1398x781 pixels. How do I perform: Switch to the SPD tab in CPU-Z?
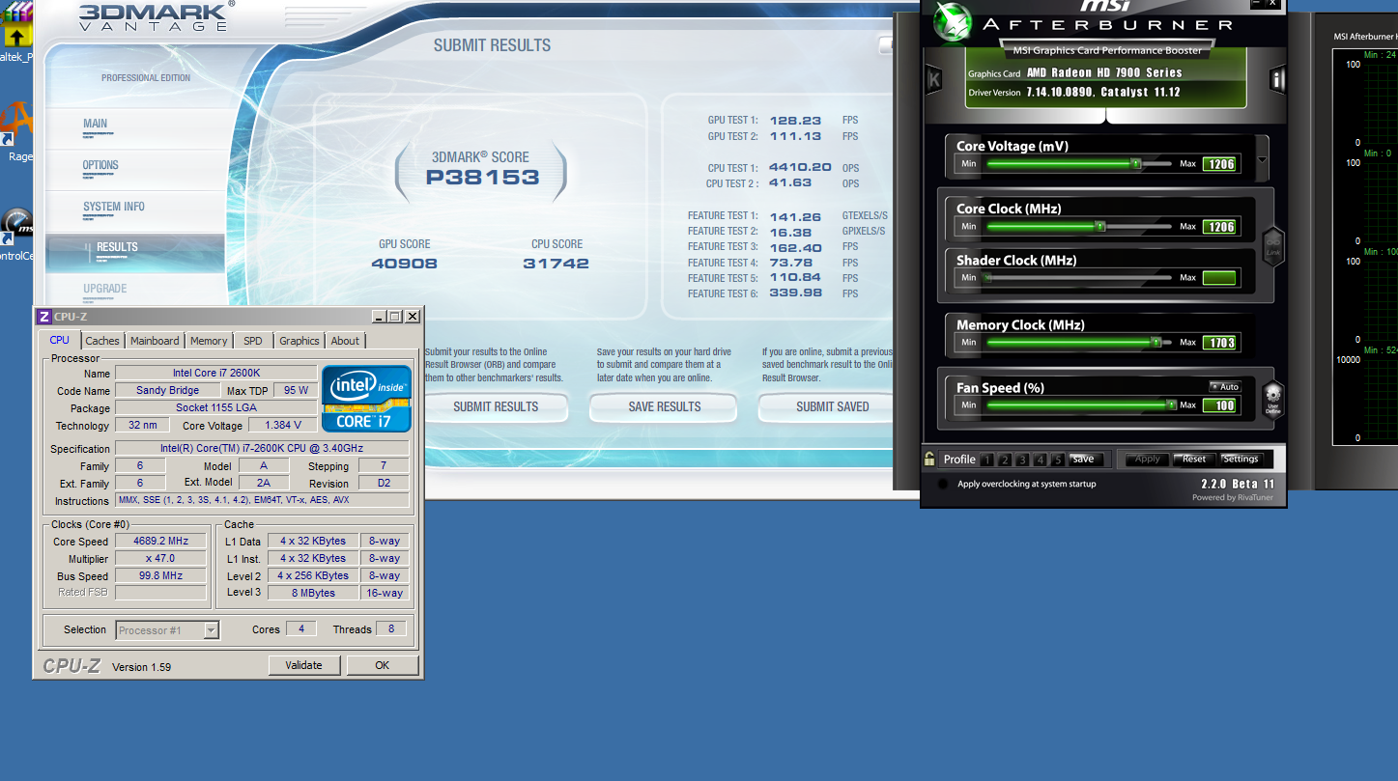(x=253, y=341)
